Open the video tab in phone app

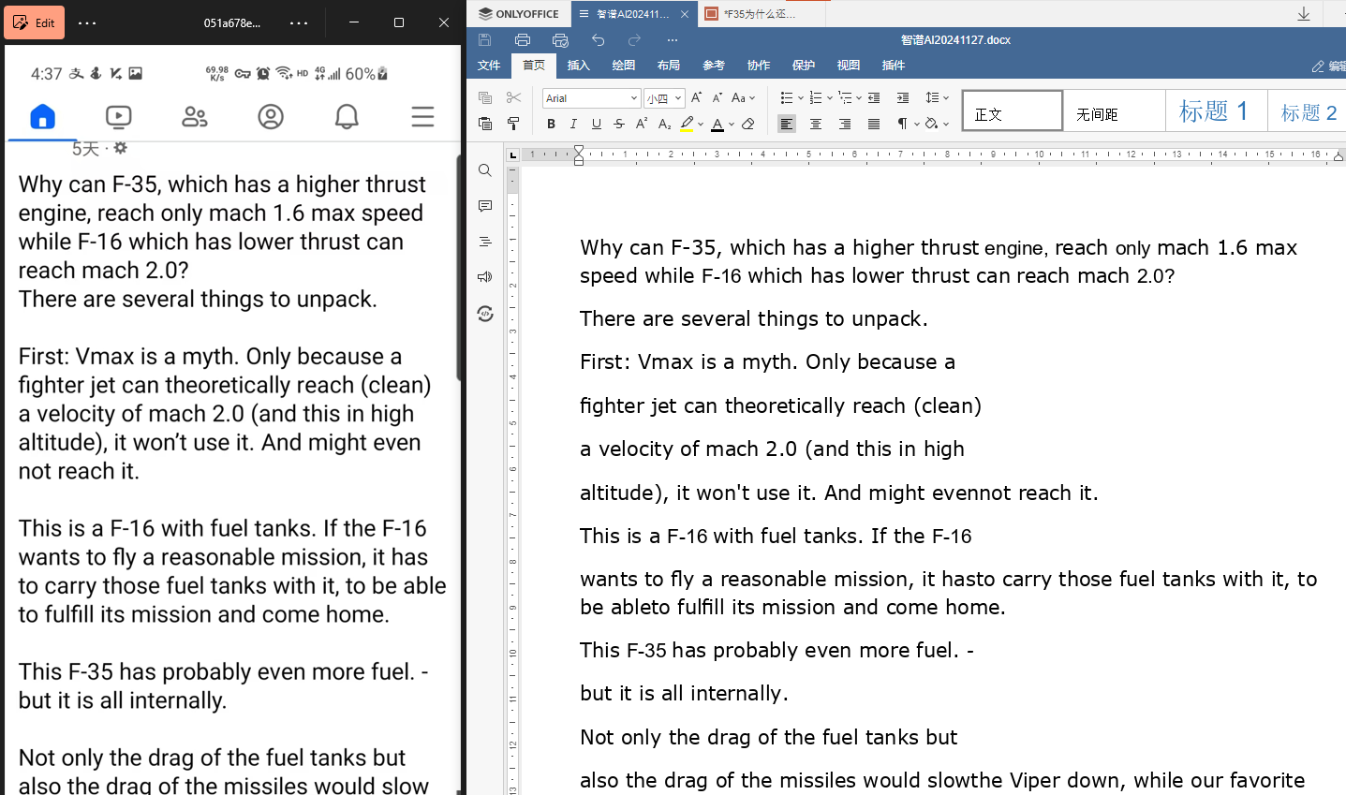coord(119,116)
